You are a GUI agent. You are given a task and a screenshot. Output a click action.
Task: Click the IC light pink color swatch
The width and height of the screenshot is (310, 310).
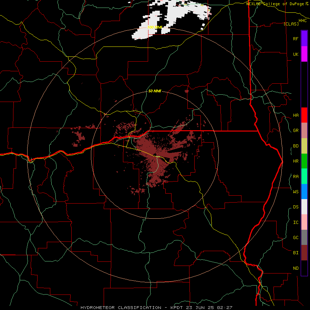(304, 222)
